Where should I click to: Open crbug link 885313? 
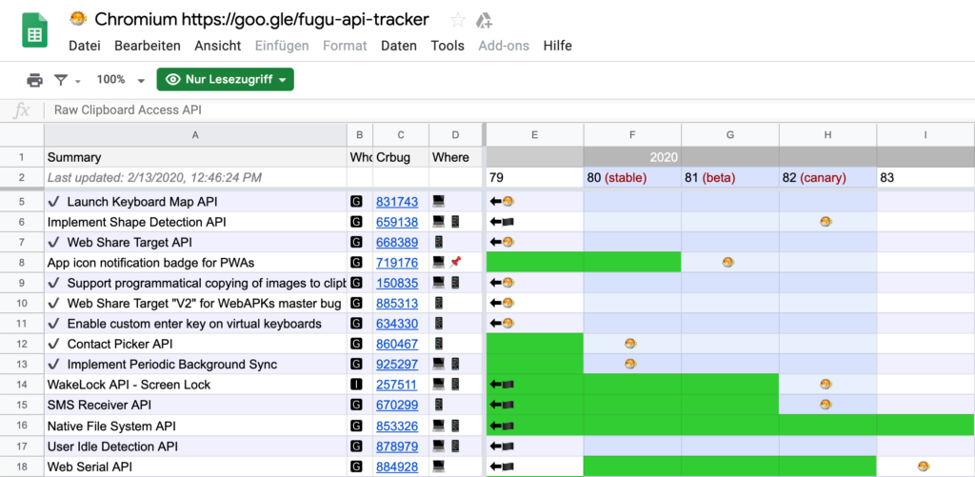(397, 304)
